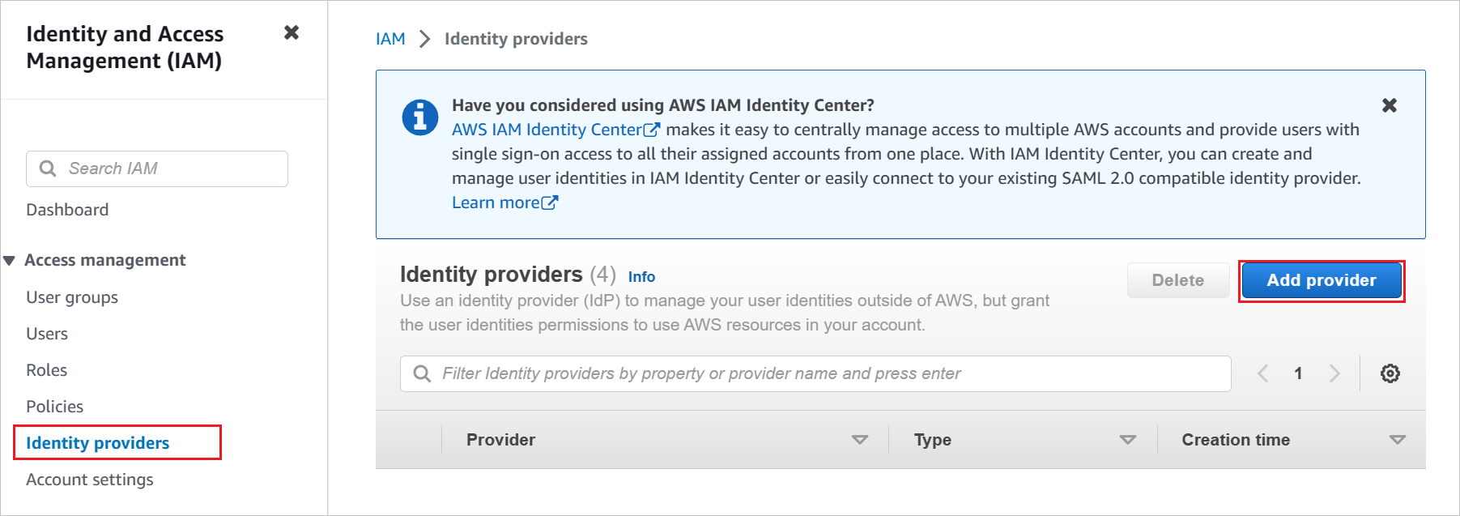
Task: Click the blue information circle icon
Action: click(420, 117)
